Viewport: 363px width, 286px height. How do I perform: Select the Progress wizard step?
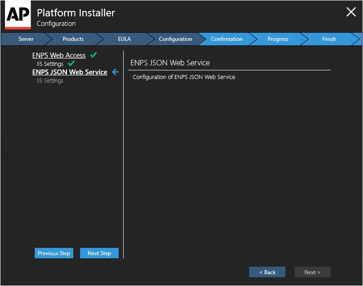278,39
